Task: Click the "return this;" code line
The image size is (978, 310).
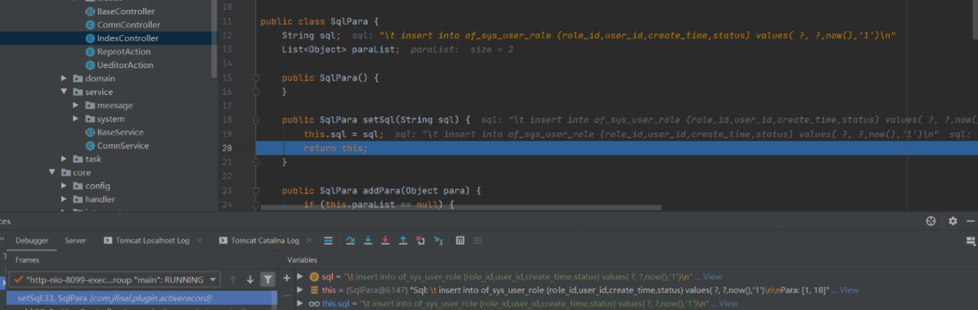Action: (336, 148)
